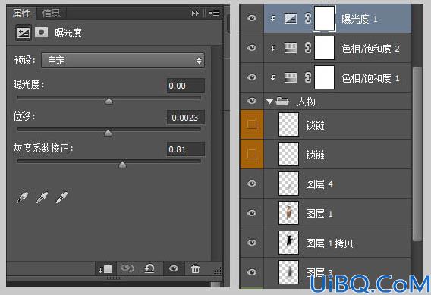Collapse the 人物 group triangle
Viewport: 431px width, 295px height.
[x=269, y=102]
